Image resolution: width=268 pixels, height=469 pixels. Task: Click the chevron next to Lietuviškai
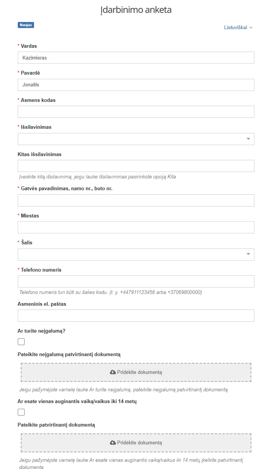[x=251, y=27]
